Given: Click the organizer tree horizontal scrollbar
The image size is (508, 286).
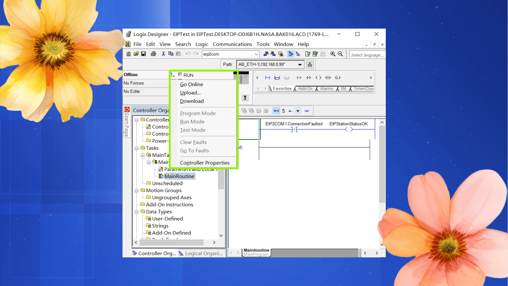Looking at the screenshot, I should (x=171, y=243).
